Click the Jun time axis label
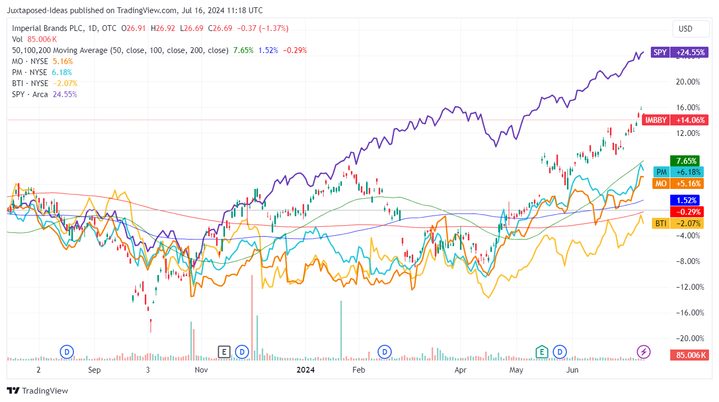 tap(573, 370)
